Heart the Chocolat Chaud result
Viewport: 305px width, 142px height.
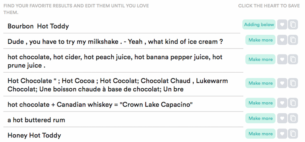[282, 83]
